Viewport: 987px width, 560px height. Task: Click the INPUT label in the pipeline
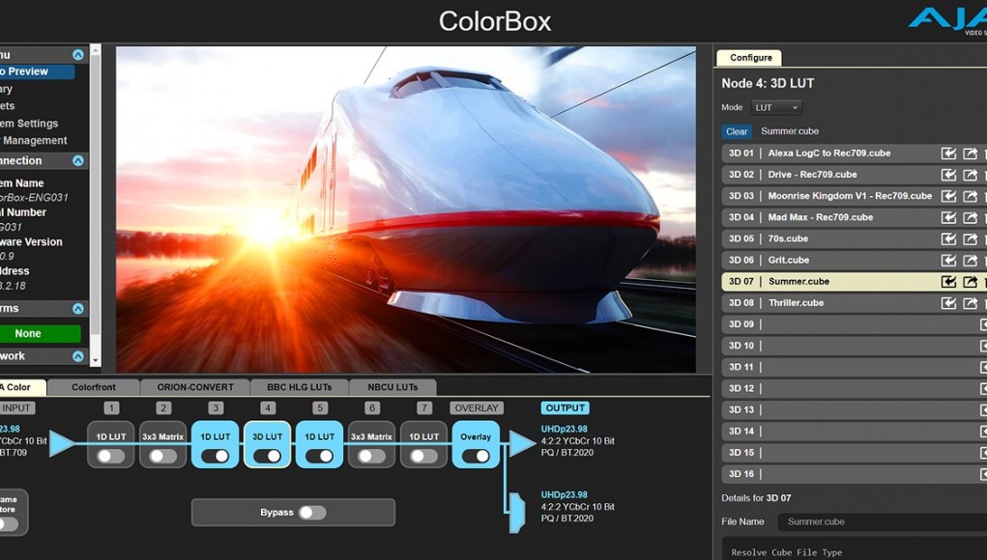[17, 407]
